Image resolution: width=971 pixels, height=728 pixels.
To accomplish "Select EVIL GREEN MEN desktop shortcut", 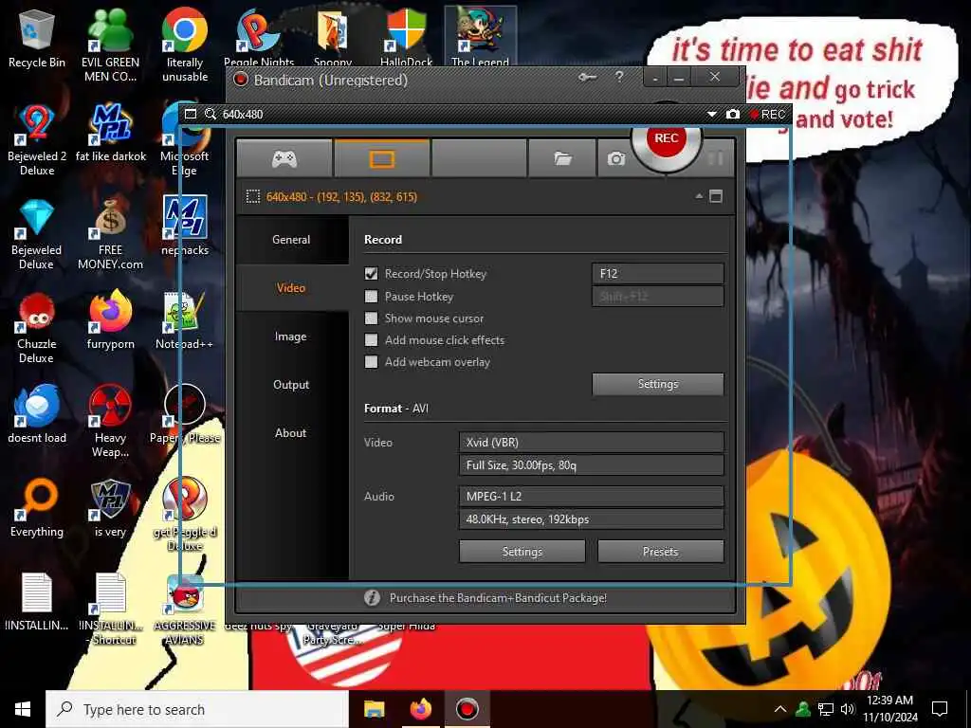I will (x=110, y=45).
